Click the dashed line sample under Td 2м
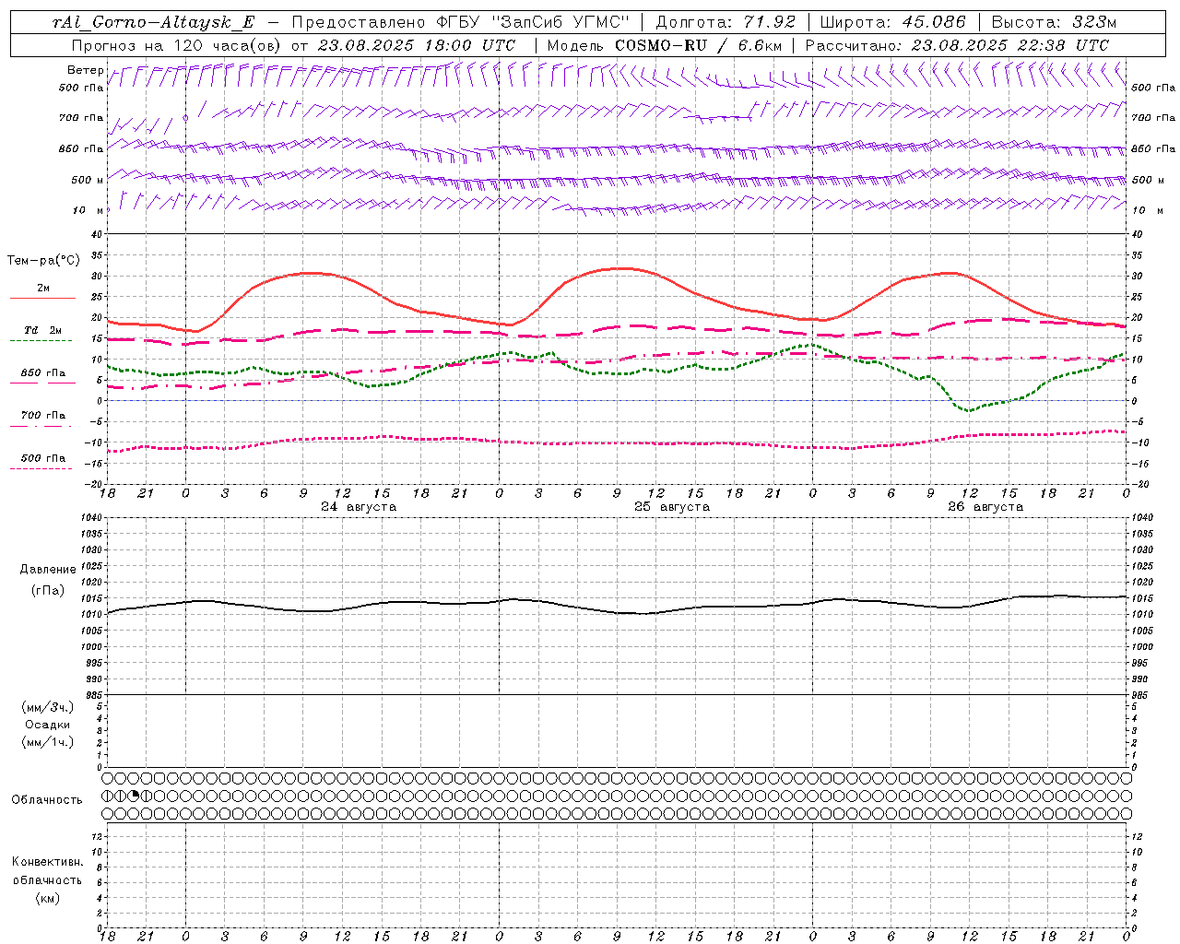Screen dimensions: 1180x944 coord(42,341)
